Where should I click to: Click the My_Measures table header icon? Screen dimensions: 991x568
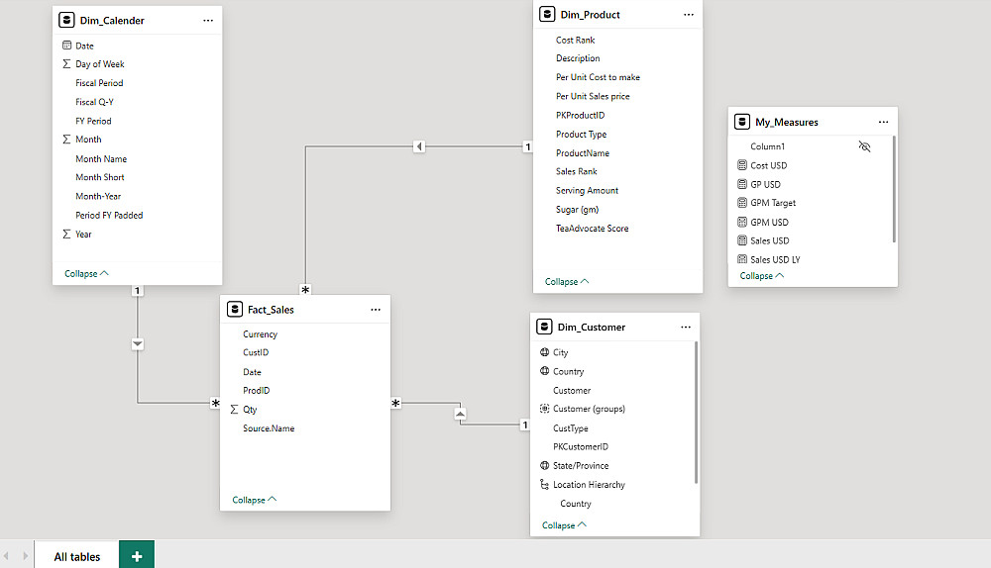click(x=742, y=122)
